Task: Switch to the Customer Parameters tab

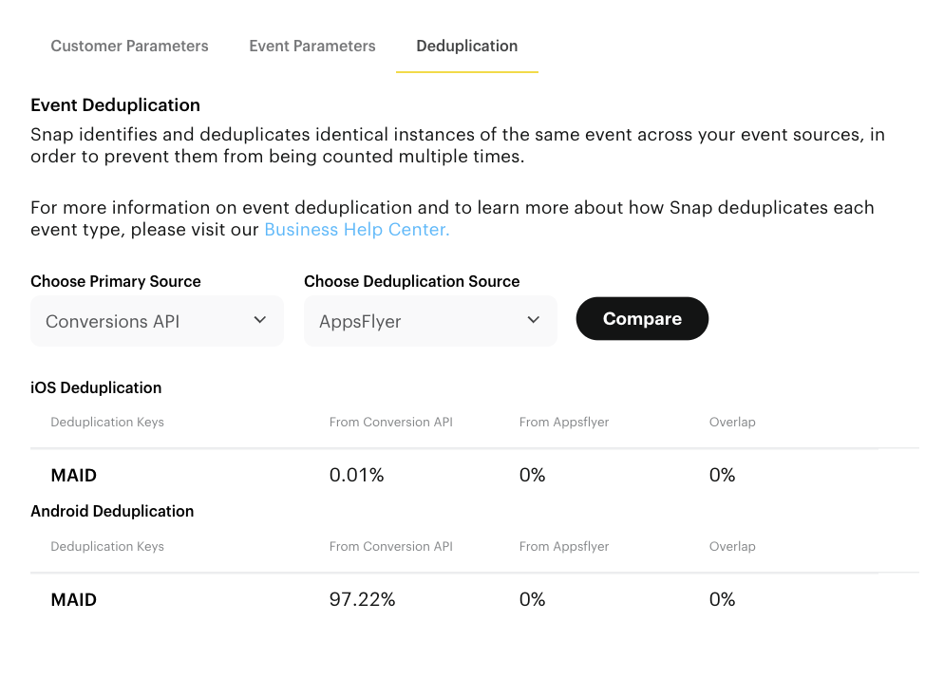Action: 129,46
